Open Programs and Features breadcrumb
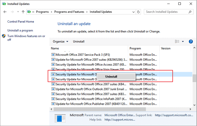The image size is (197, 126). [69, 12]
